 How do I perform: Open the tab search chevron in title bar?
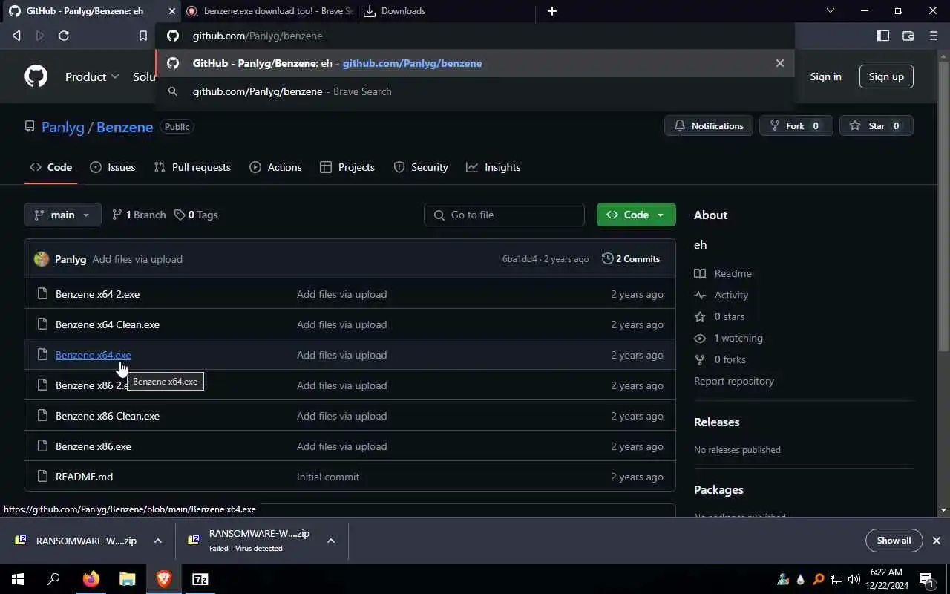[831, 11]
